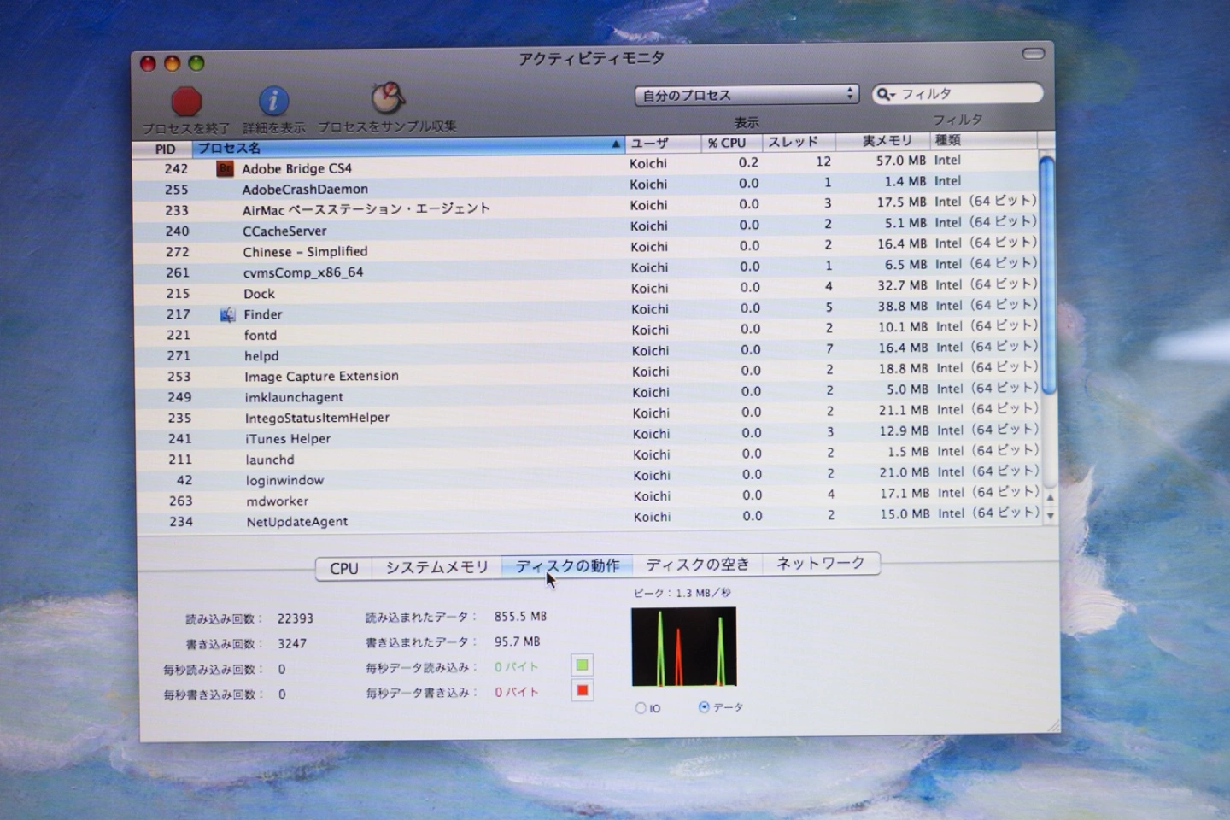Click the scrollbar up arrow
The width and height of the screenshot is (1230, 820).
click(1051, 496)
